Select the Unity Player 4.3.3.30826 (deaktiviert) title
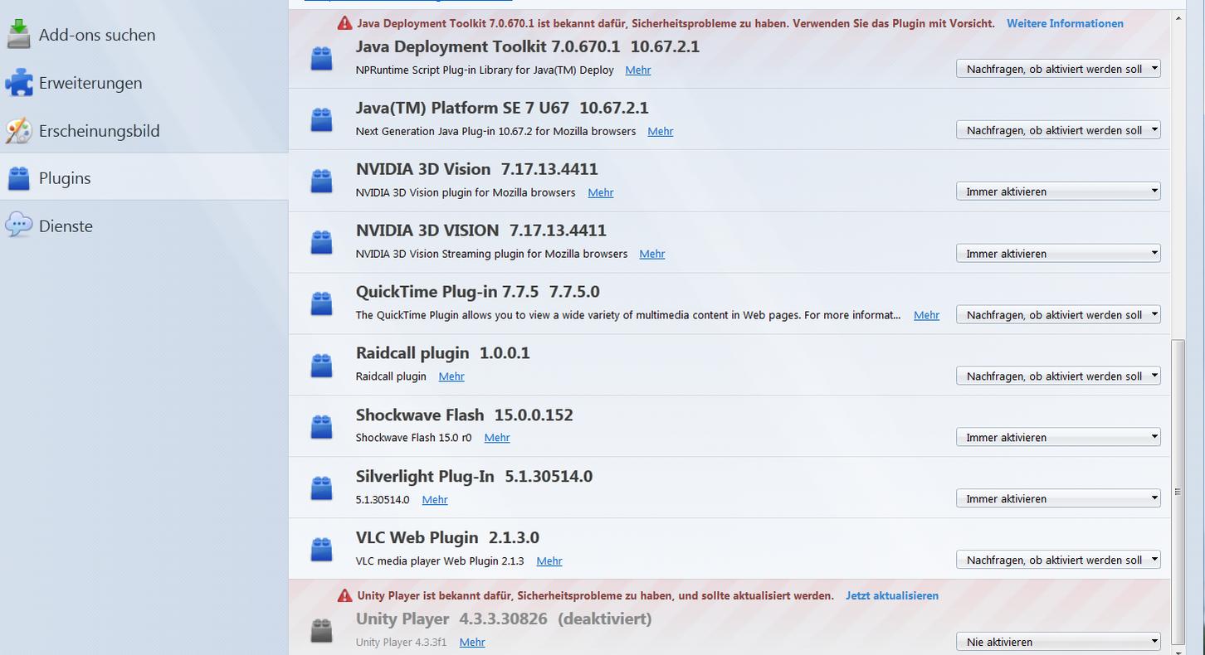The width and height of the screenshot is (1205, 655). pyautogui.click(x=504, y=619)
